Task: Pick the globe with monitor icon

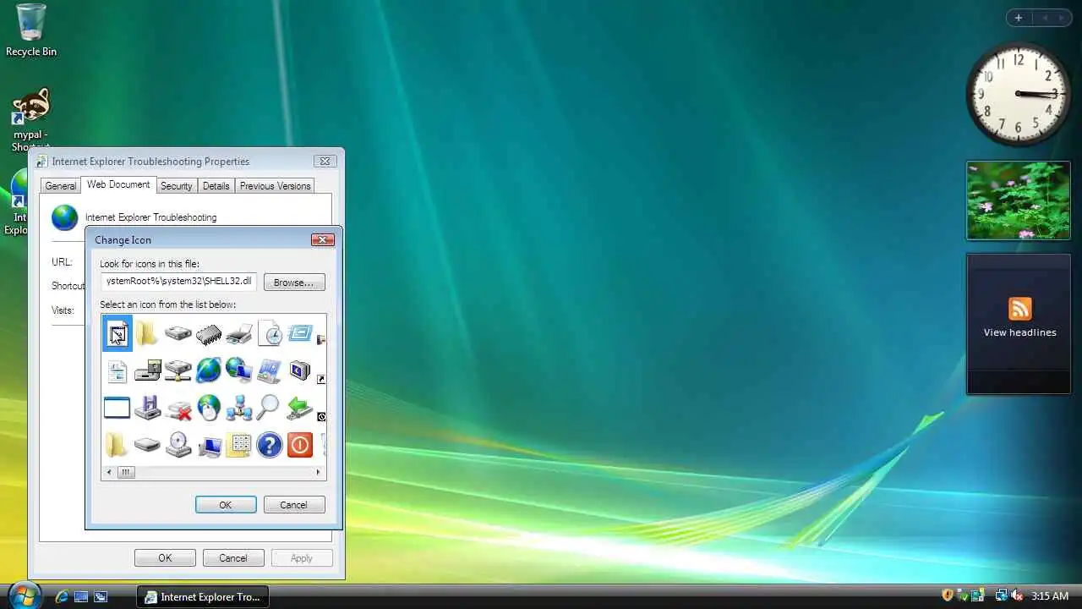Action: click(x=239, y=370)
